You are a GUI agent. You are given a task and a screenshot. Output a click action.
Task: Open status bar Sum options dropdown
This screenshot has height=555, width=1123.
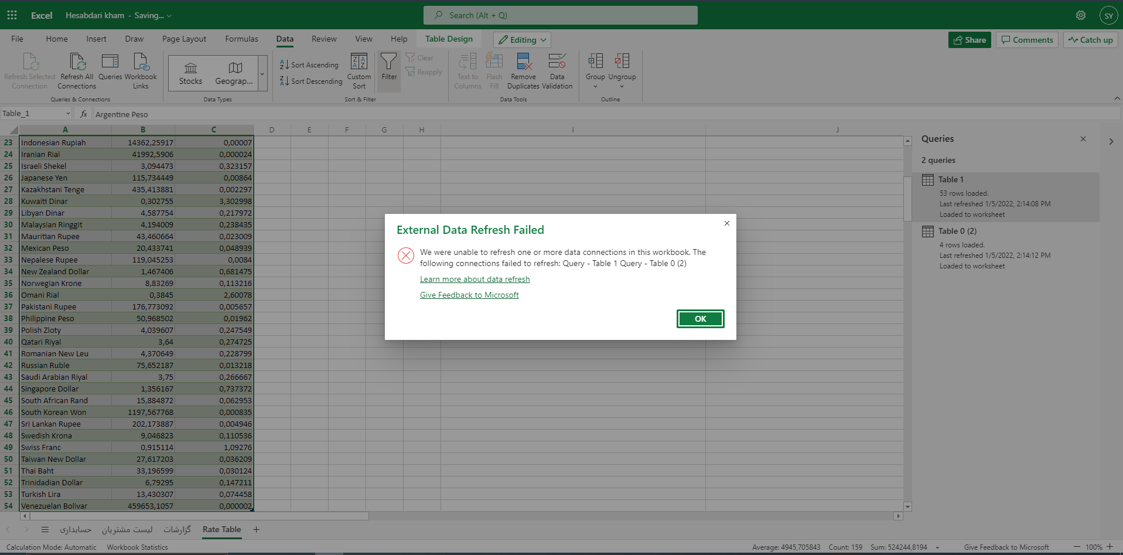pyautogui.click(x=937, y=547)
